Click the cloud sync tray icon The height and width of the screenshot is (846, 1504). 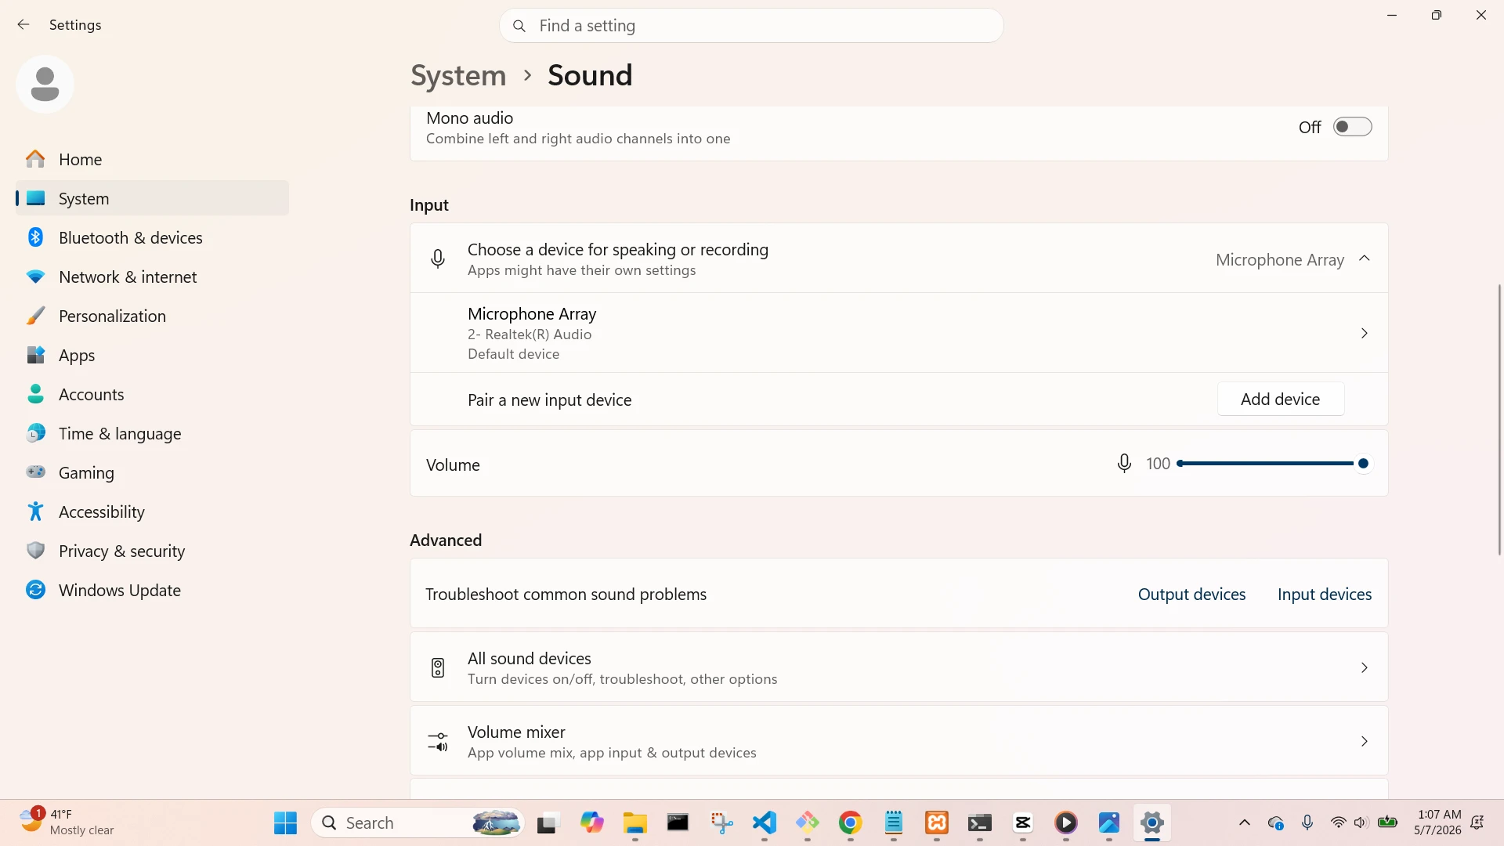click(x=1276, y=822)
